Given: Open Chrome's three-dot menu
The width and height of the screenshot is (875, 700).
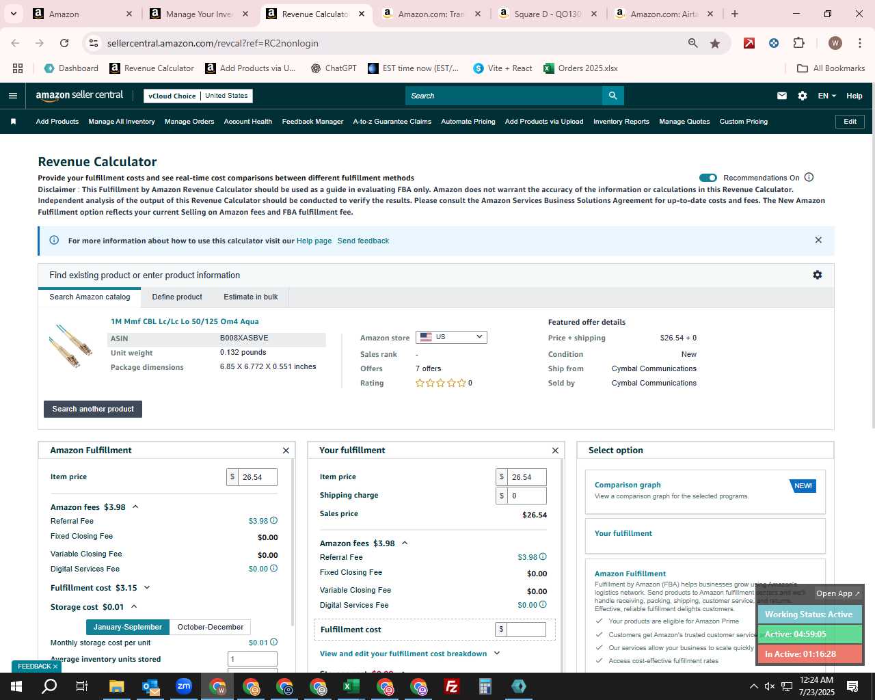Looking at the screenshot, I should [x=859, y=43].
